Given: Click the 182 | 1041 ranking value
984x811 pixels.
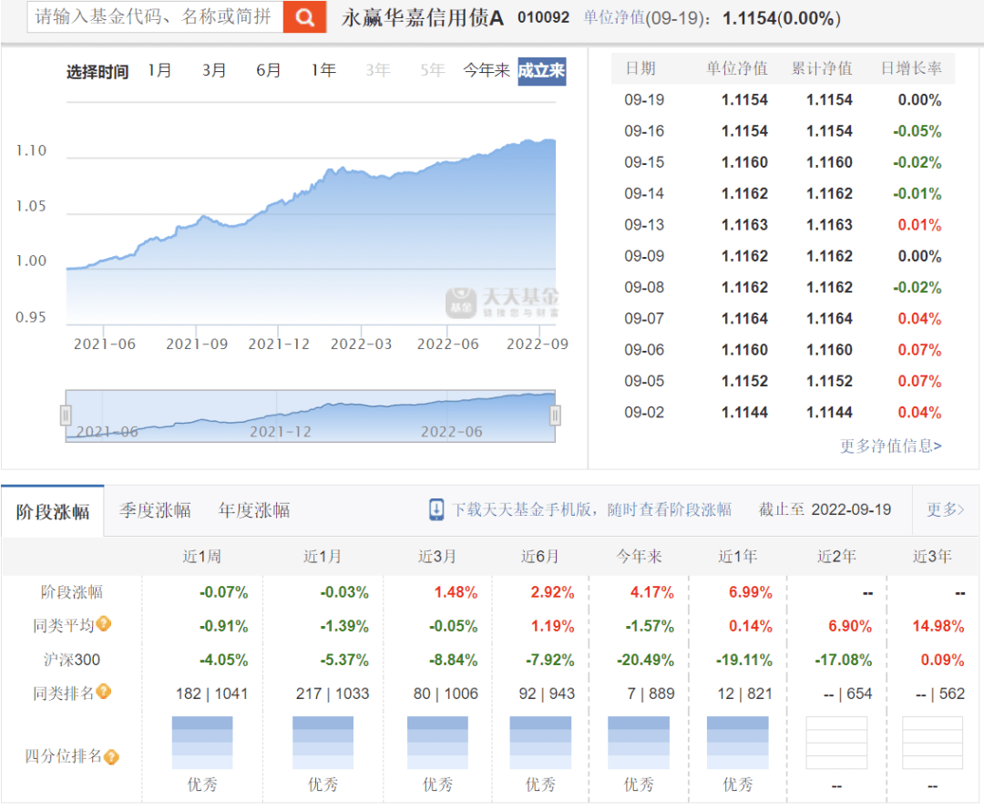Looking at the screenshot, I should 211,693.
